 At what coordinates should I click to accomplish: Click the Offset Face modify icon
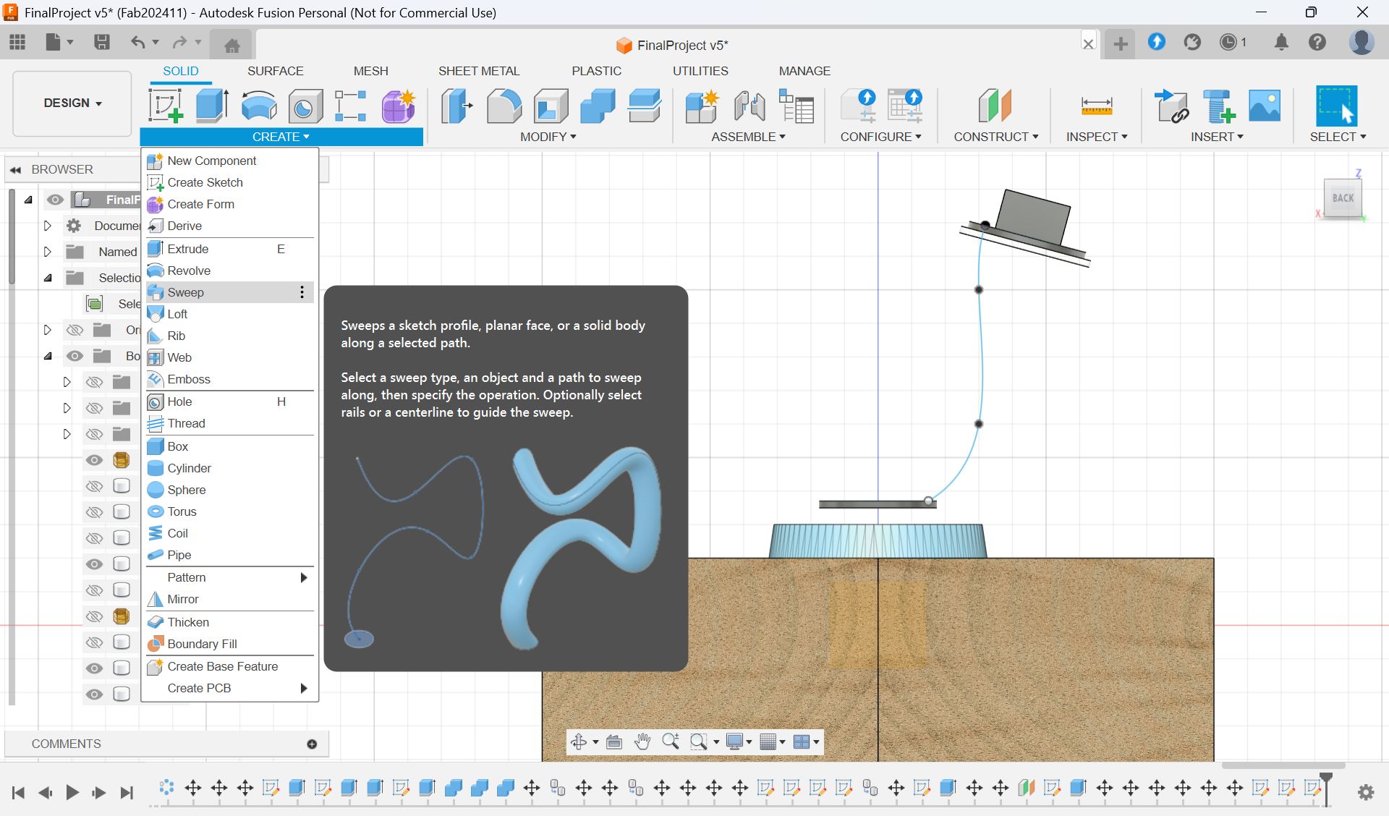pos(644,106)
